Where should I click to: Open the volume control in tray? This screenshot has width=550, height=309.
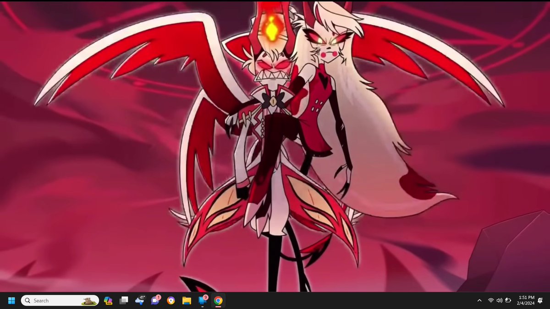(499, 301)
